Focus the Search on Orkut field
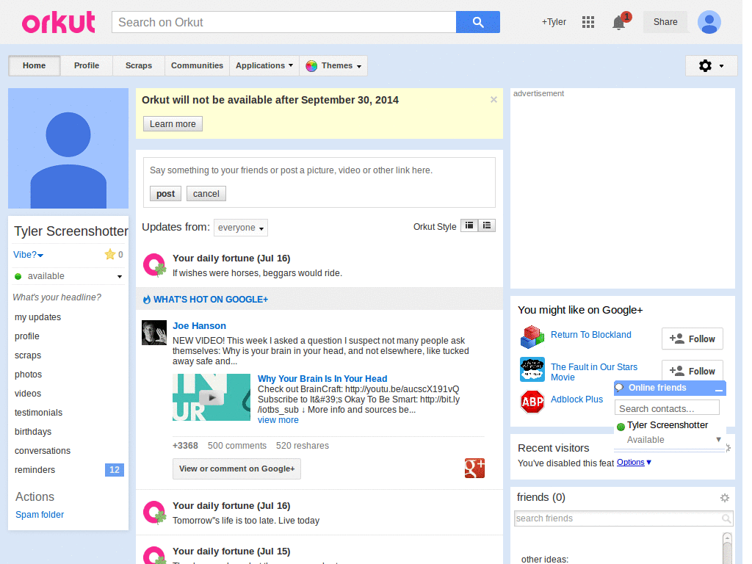 [284, 22]
